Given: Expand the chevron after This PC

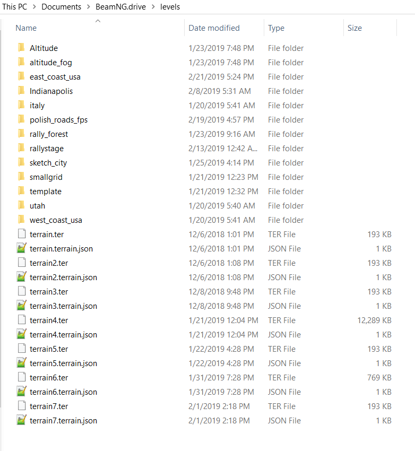Looking at the screenshot, I should (34, 6).
